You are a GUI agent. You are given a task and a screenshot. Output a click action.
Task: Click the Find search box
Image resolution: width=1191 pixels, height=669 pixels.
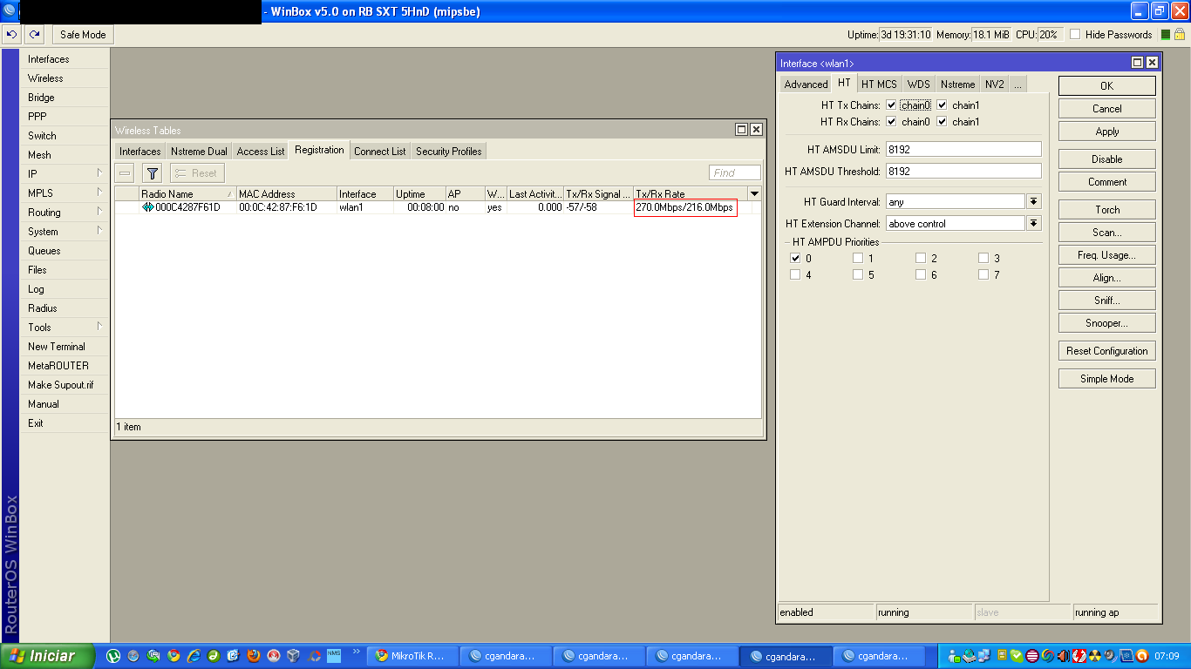(735, 172)
